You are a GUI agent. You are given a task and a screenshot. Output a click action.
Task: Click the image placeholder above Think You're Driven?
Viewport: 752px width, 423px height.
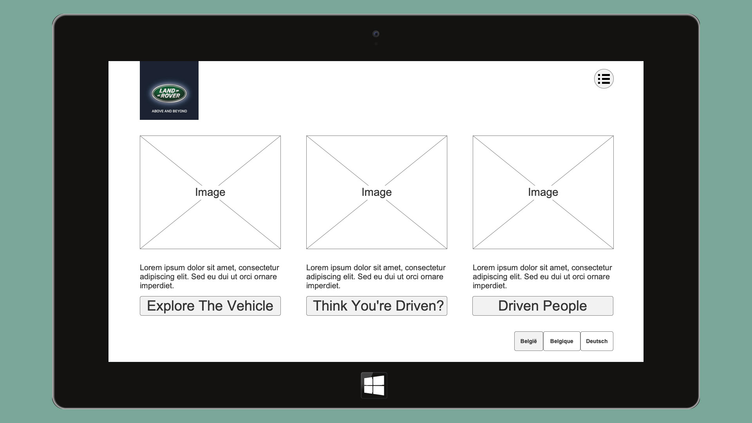coord(376,164)
